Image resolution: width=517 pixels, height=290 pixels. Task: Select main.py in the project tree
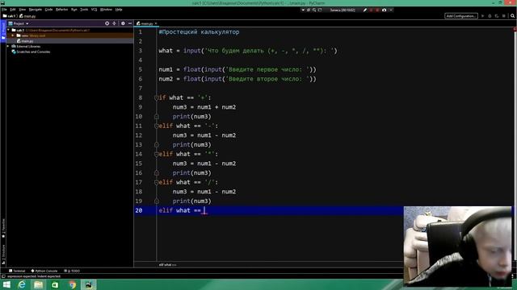(25, 41)
